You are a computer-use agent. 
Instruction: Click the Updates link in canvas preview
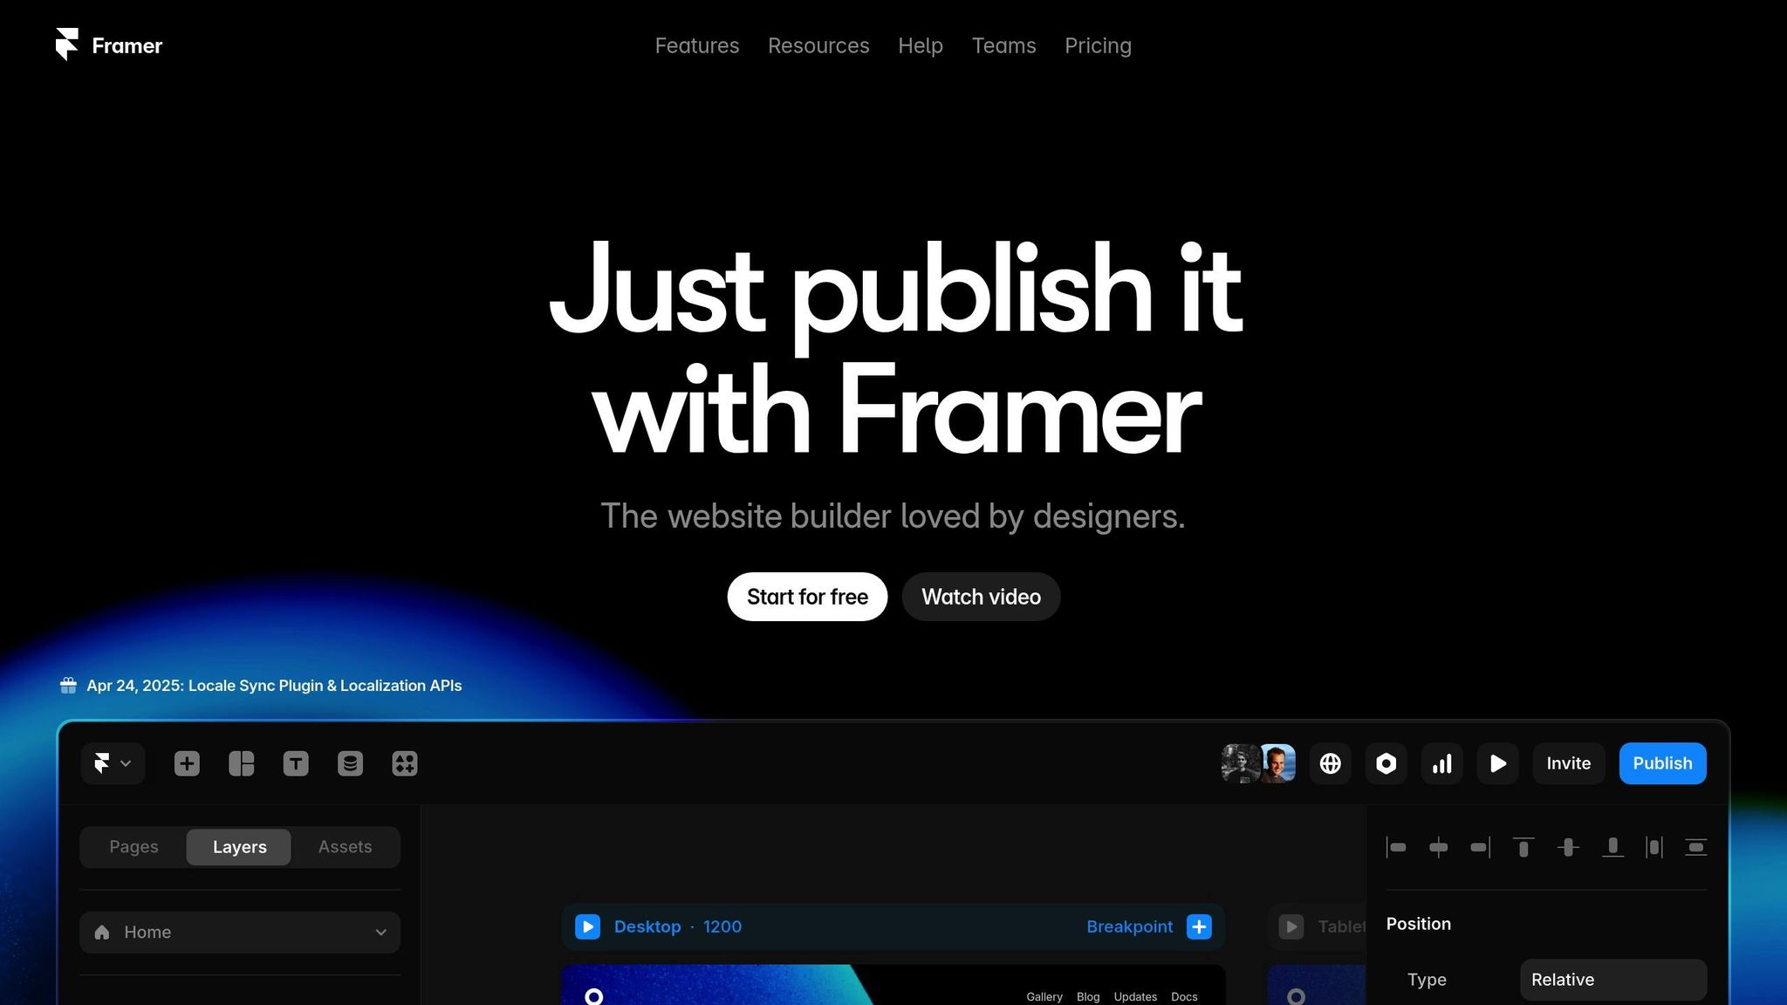click(1135, 996)
